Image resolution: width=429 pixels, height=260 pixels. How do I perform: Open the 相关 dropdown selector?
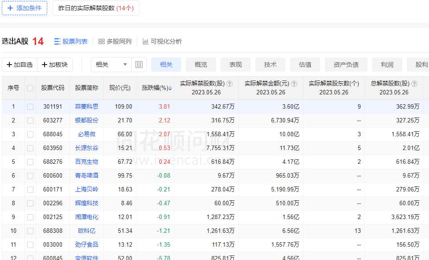[111, 65]
